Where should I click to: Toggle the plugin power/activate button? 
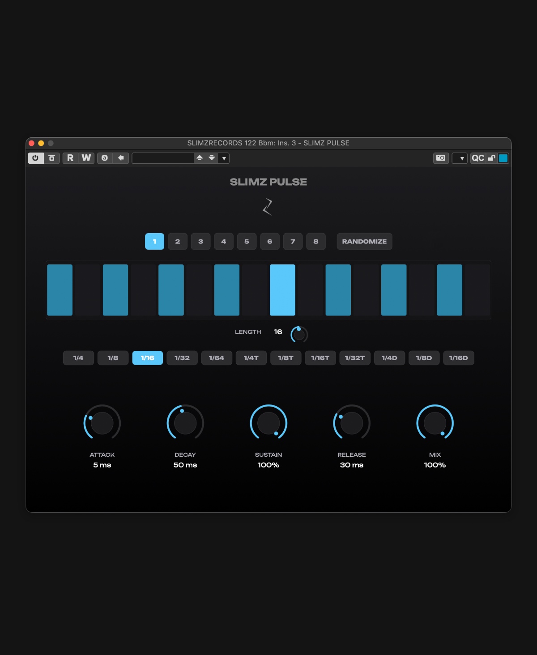click(36, 158)
